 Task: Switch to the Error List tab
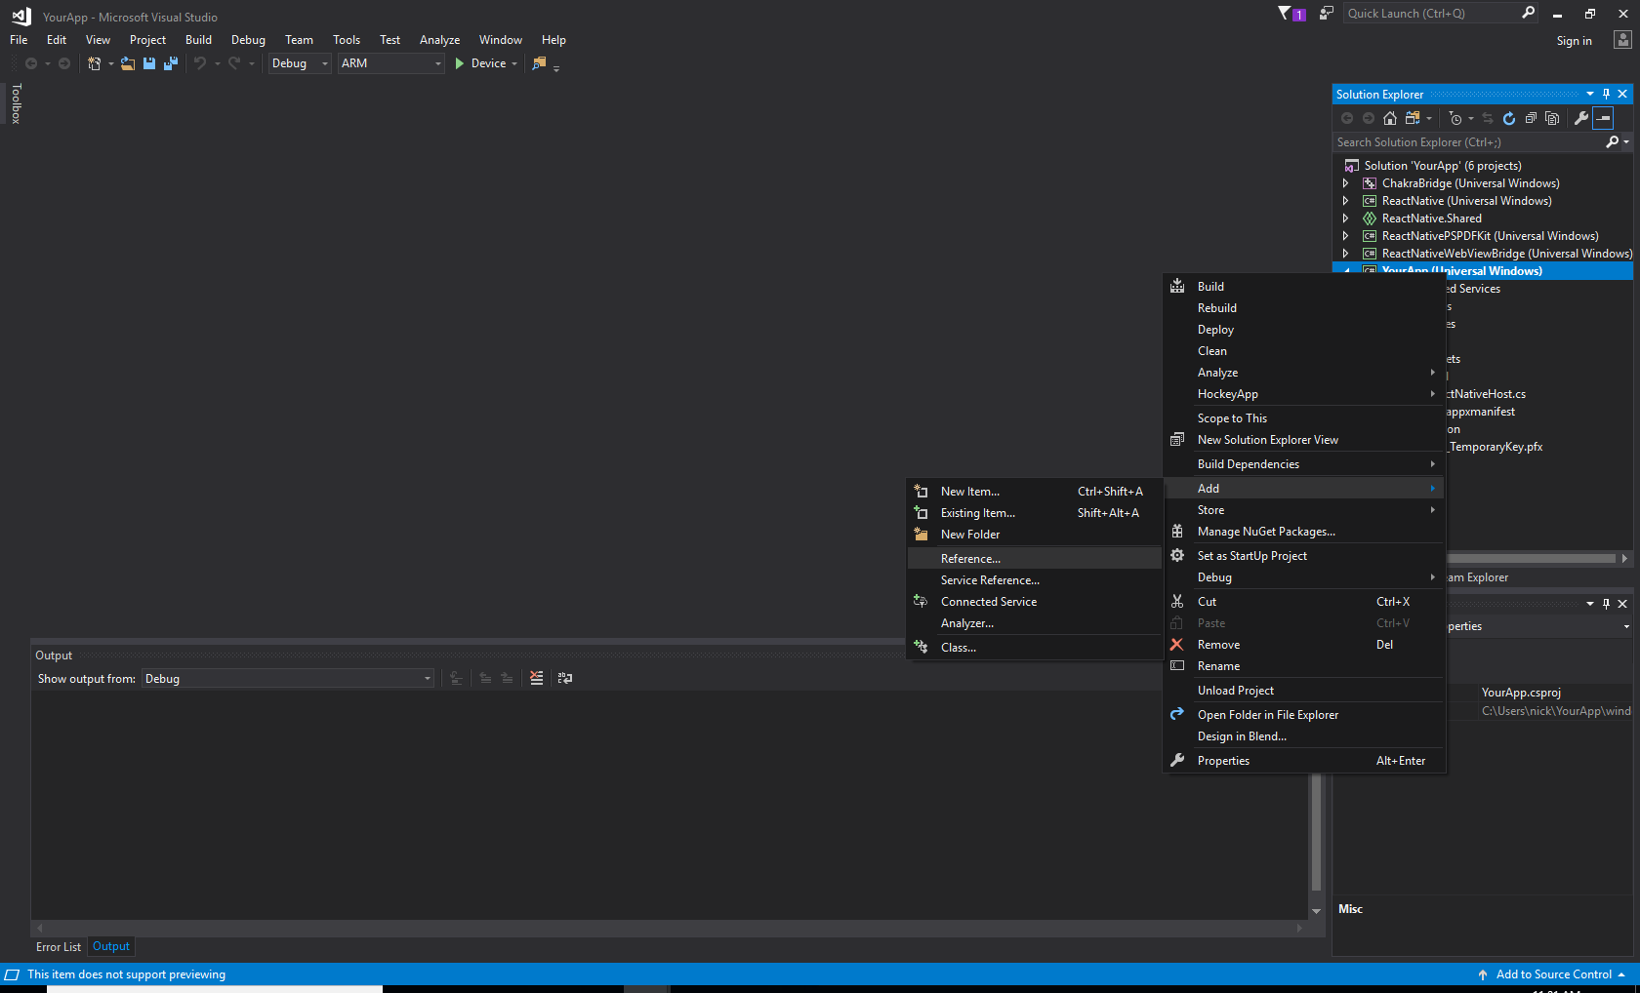(59, 947)
